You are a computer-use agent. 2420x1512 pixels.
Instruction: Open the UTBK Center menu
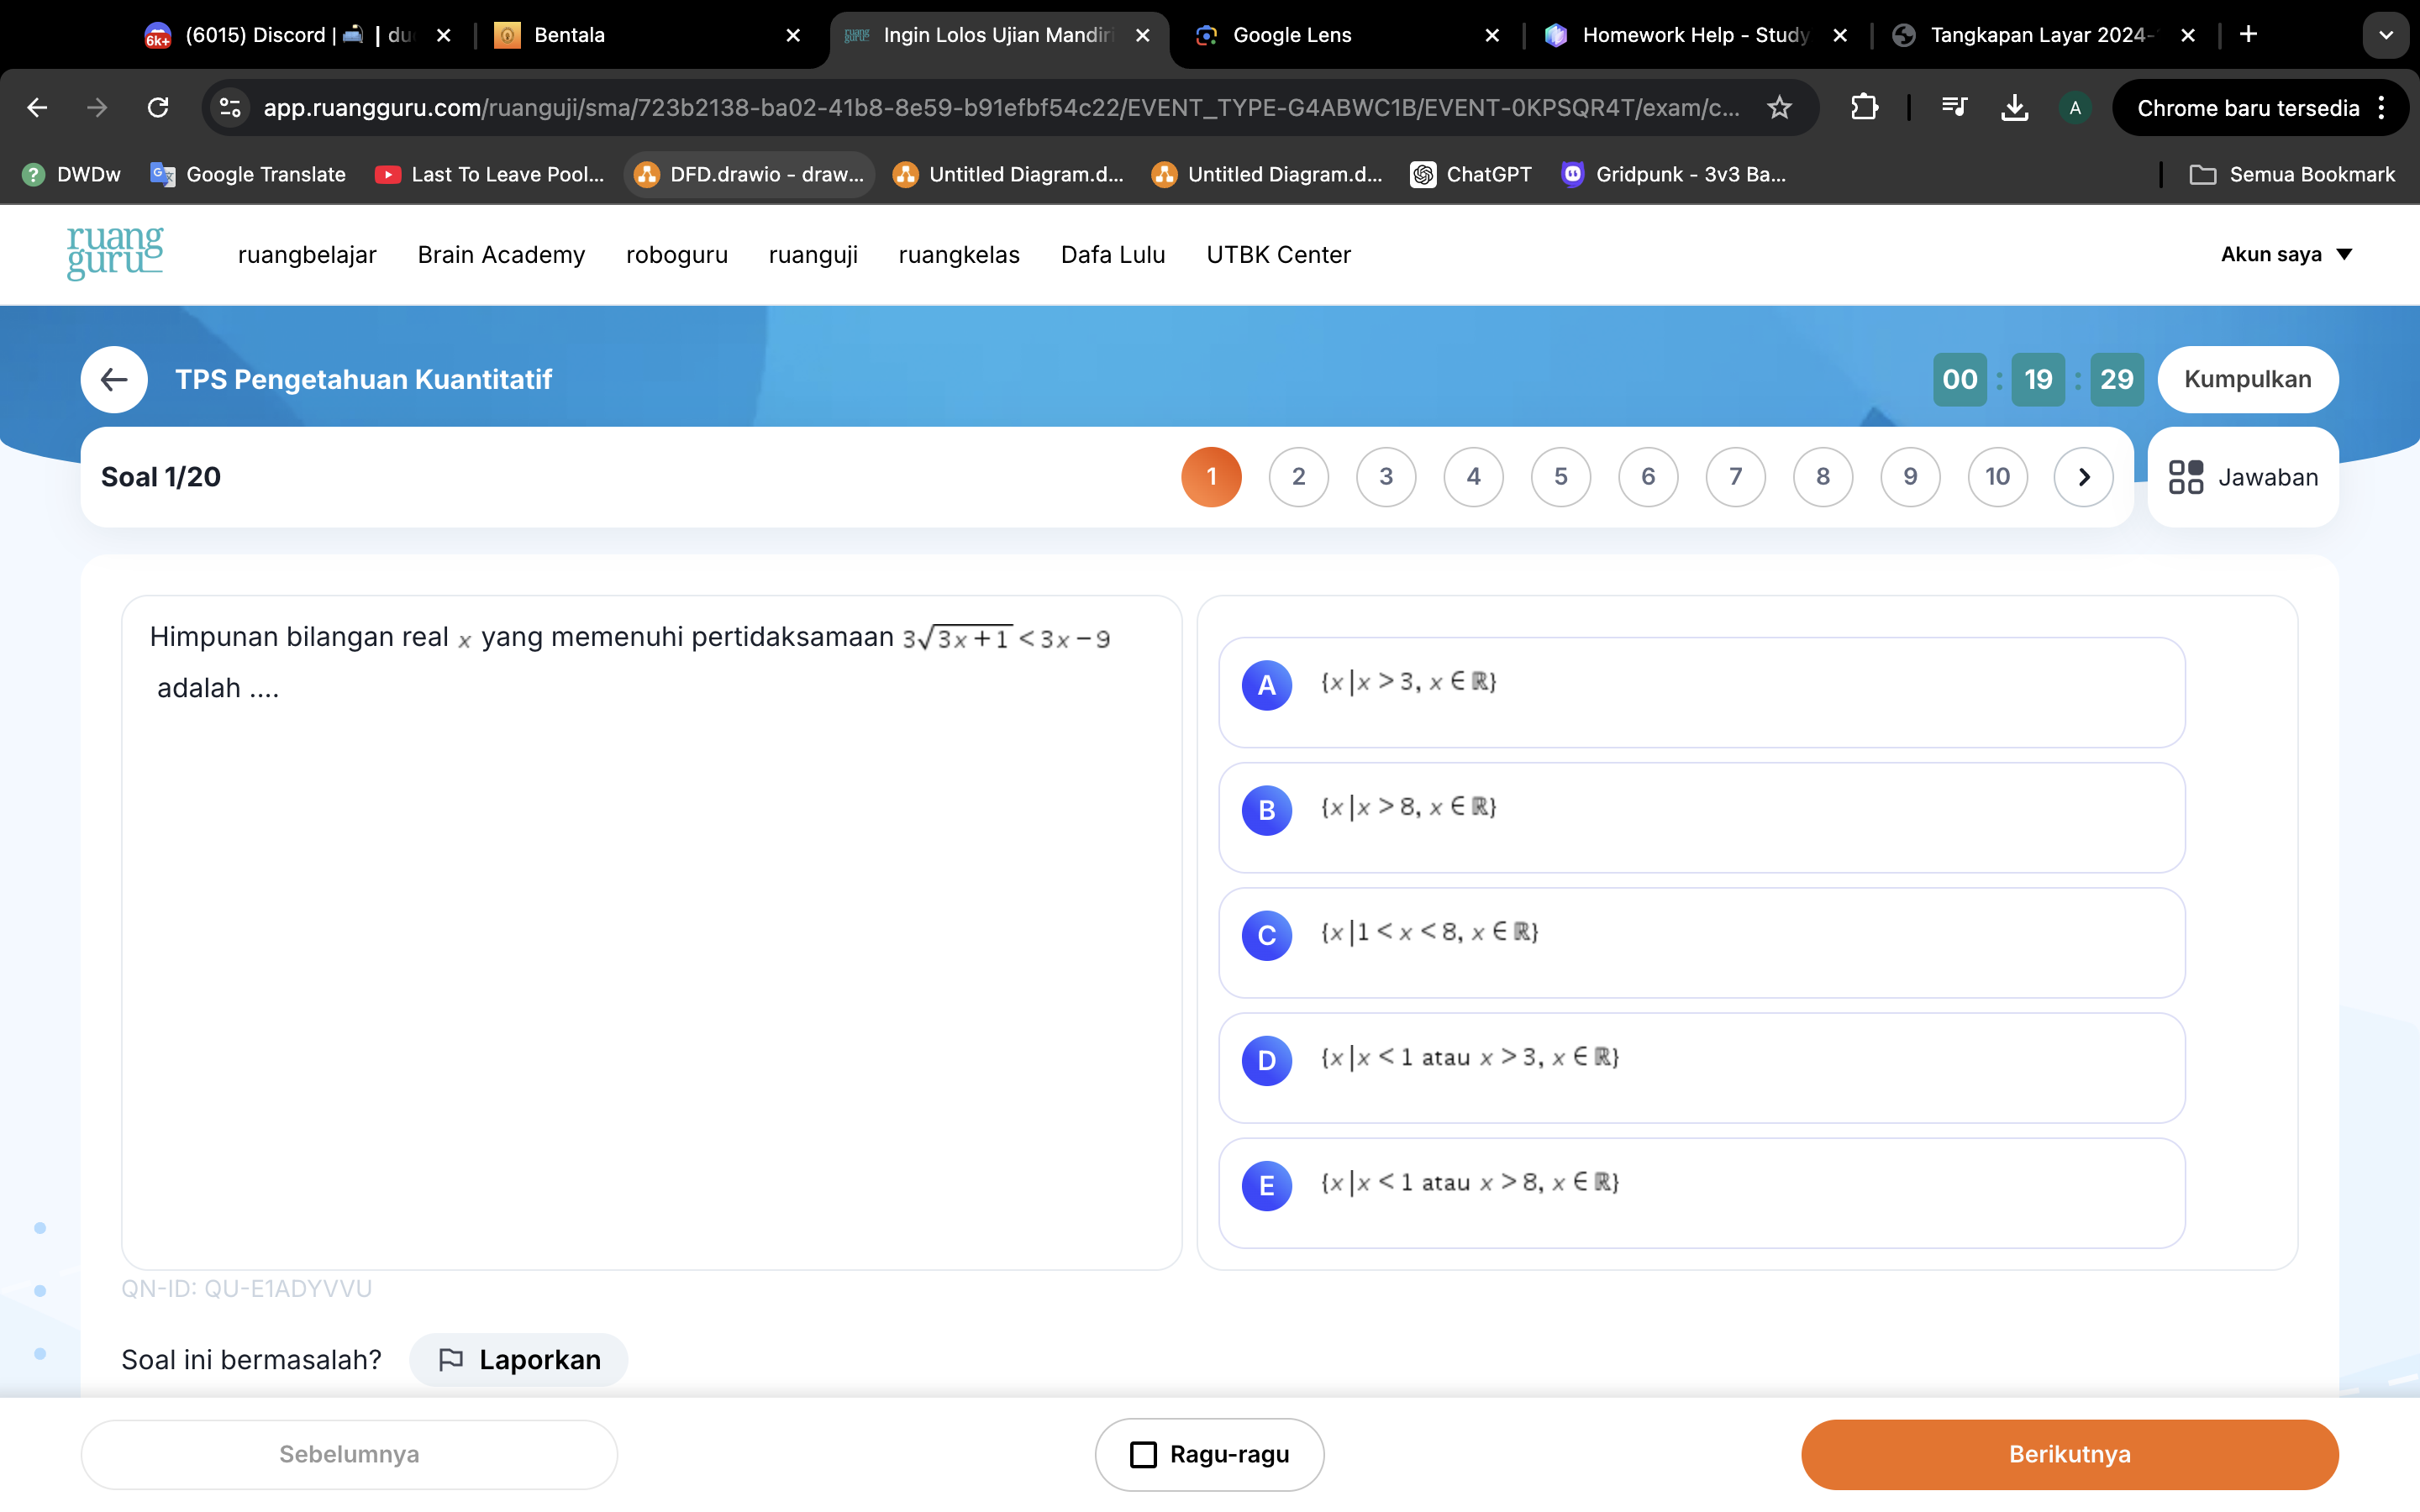pyautogui.click(x=1278, y=254)
